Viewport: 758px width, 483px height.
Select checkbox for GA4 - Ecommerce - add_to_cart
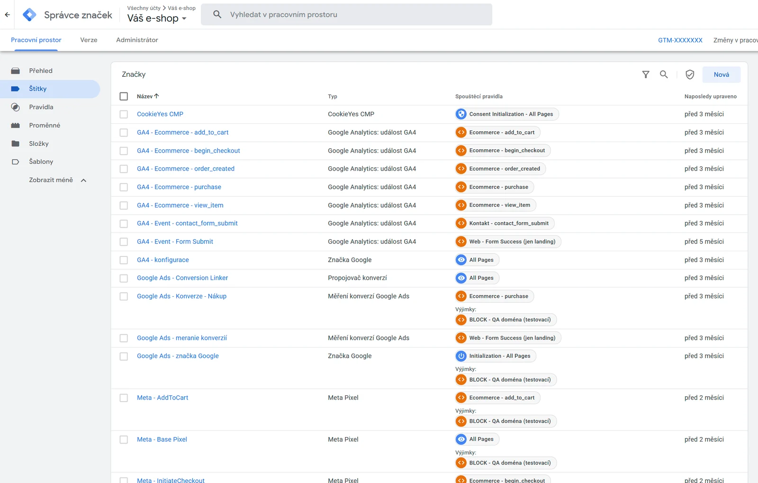(x=124, y=132)
